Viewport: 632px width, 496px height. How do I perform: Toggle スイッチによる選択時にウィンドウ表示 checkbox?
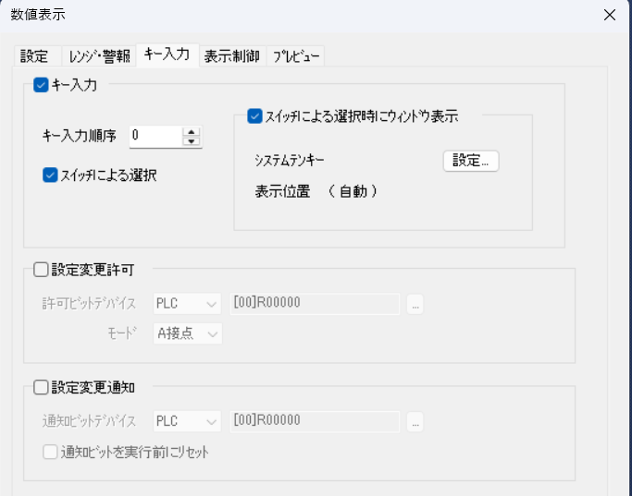[x=254, y=116]
